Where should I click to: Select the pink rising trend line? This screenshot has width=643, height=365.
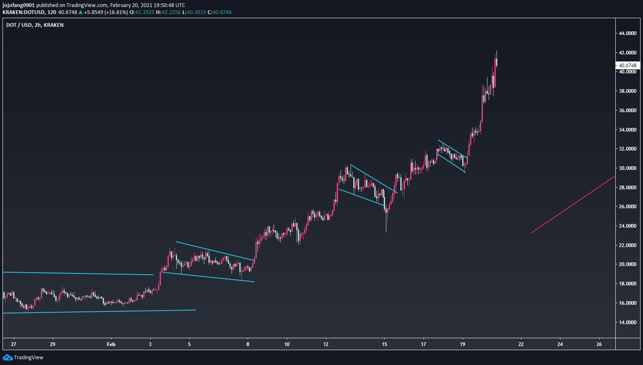(x=573, y=205)
